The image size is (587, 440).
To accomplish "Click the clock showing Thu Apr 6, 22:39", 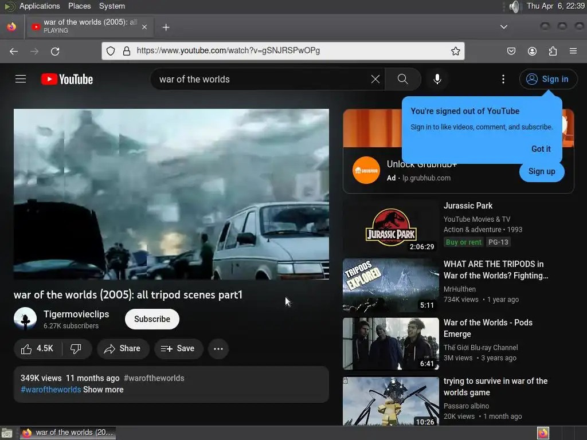I will 555,6.
